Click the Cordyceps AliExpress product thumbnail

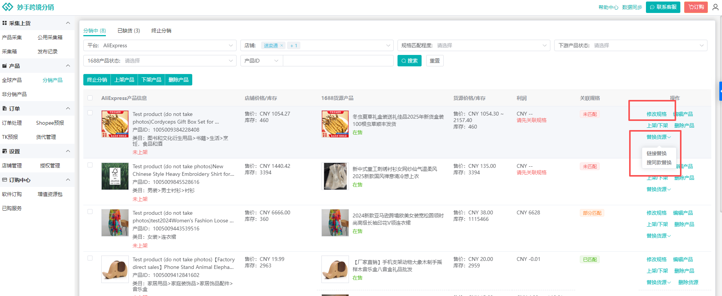click(115, 124)
